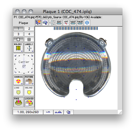The image size is (135, 132).
Task: Click the CUT toolbar icon
Action: (66, 23)
